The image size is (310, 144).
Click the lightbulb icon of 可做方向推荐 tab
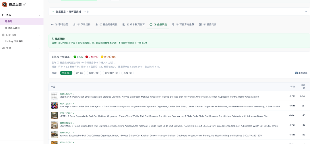coord(173,24)
